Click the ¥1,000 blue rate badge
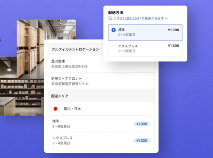The width and height of the screenshot is (213, 158). (x=142, y=124)
